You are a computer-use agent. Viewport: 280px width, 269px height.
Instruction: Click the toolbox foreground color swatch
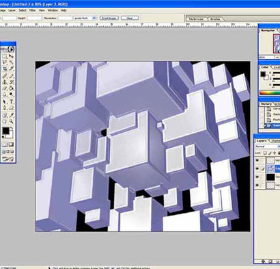click(5, 131)
